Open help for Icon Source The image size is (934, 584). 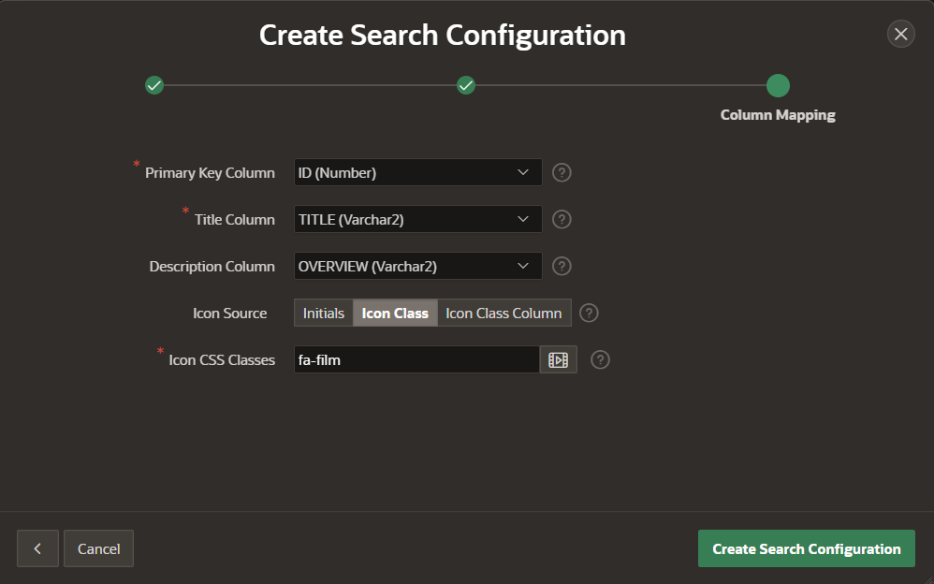[589, 313]
